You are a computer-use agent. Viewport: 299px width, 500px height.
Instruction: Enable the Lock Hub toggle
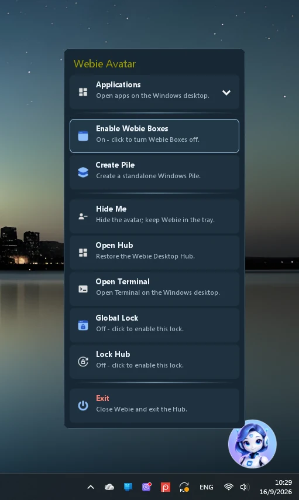(x=154, y=362)
